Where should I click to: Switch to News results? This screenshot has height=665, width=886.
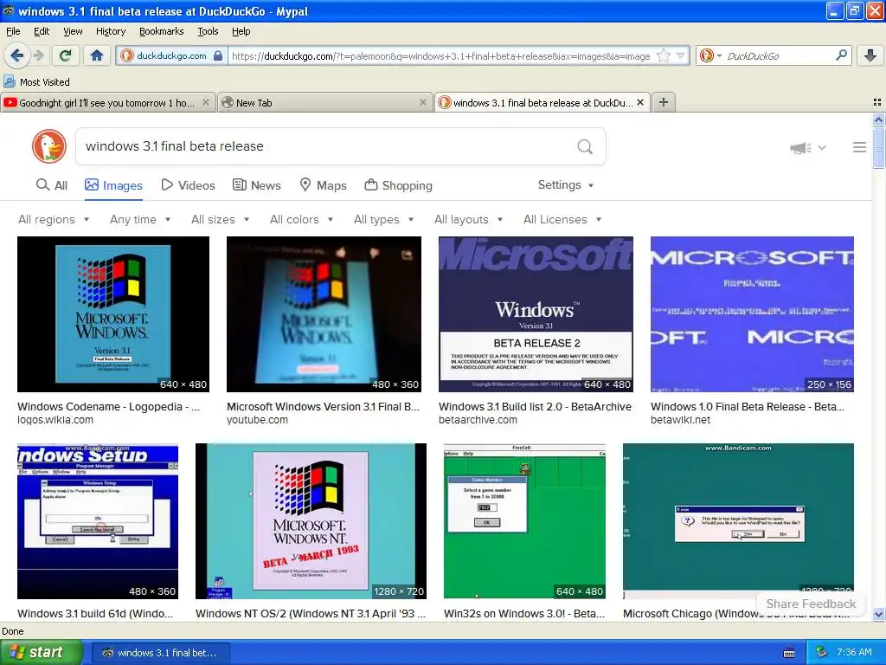[257, 185]
